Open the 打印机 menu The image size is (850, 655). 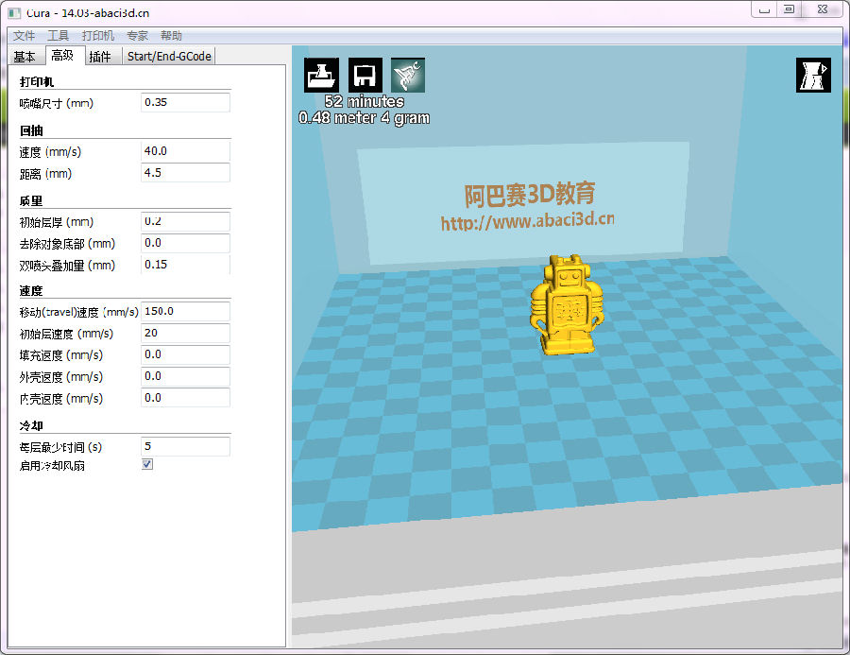pyautogui.click(x=98, y=36)
